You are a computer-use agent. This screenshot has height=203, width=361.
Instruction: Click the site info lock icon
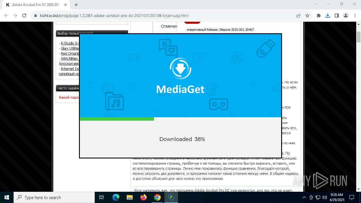tap(36, 16)
